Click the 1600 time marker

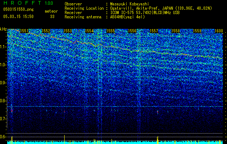[219, 31]
